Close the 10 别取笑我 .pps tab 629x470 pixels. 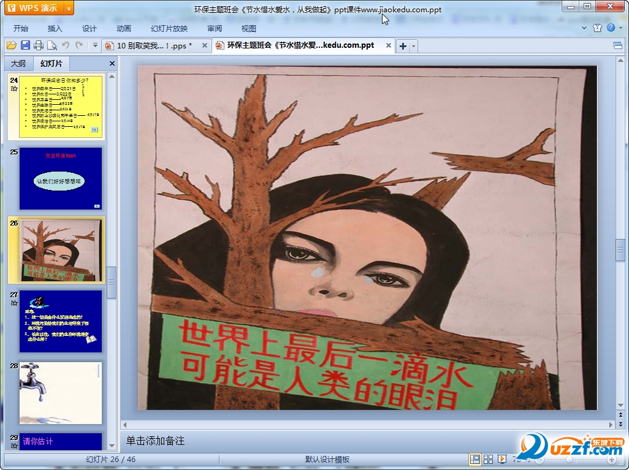[x=205, y=45]
